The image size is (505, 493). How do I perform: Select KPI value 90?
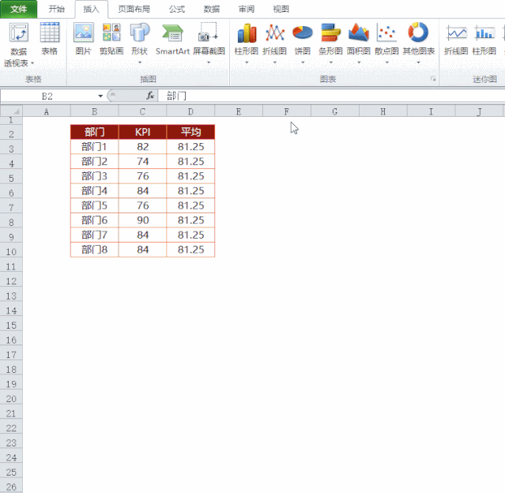(x=142, y=220)
